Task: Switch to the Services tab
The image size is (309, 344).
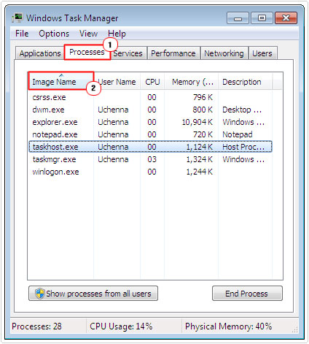Action: (x=129, y=53)
